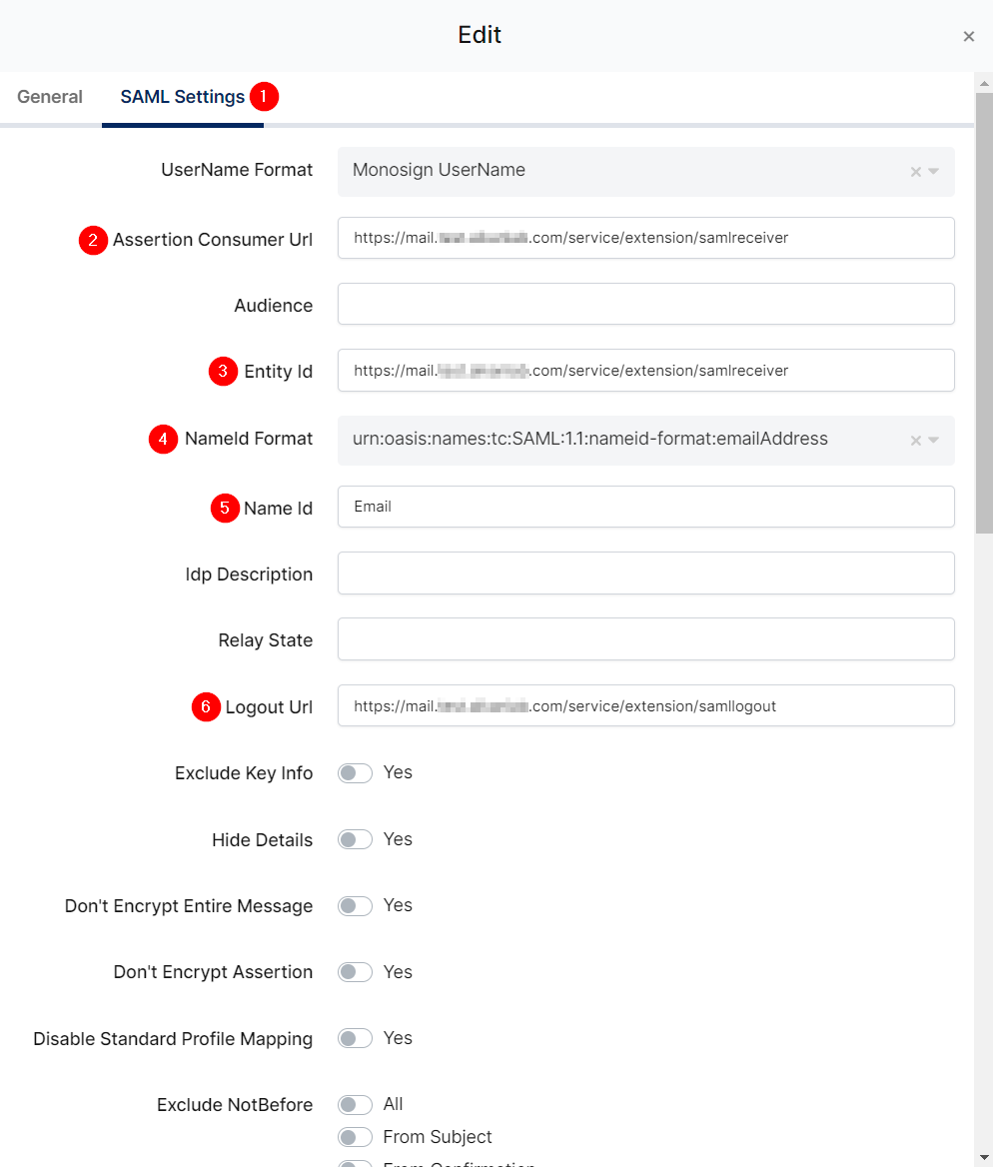The height and width of the screenshot is (1167, 993).
Task: Click the Audience input field
Action: 645,304
